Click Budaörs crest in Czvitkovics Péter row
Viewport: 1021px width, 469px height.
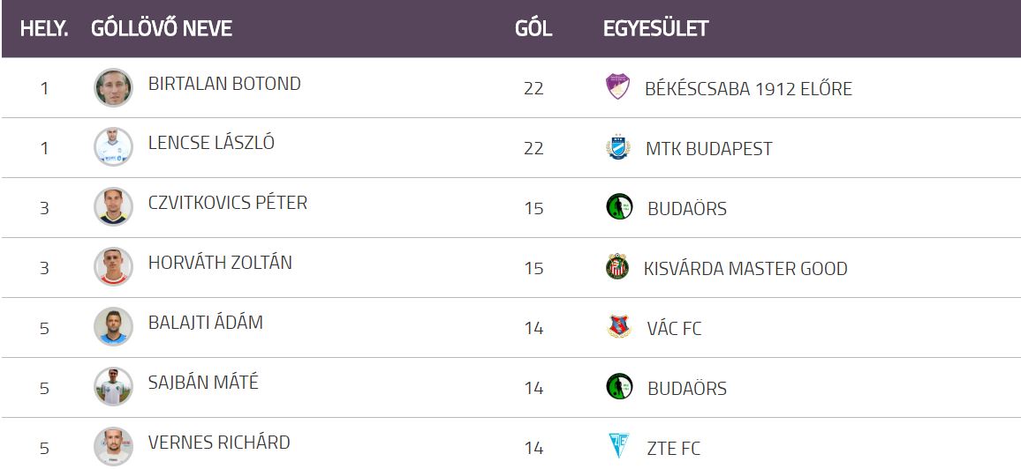pos(619,206)
